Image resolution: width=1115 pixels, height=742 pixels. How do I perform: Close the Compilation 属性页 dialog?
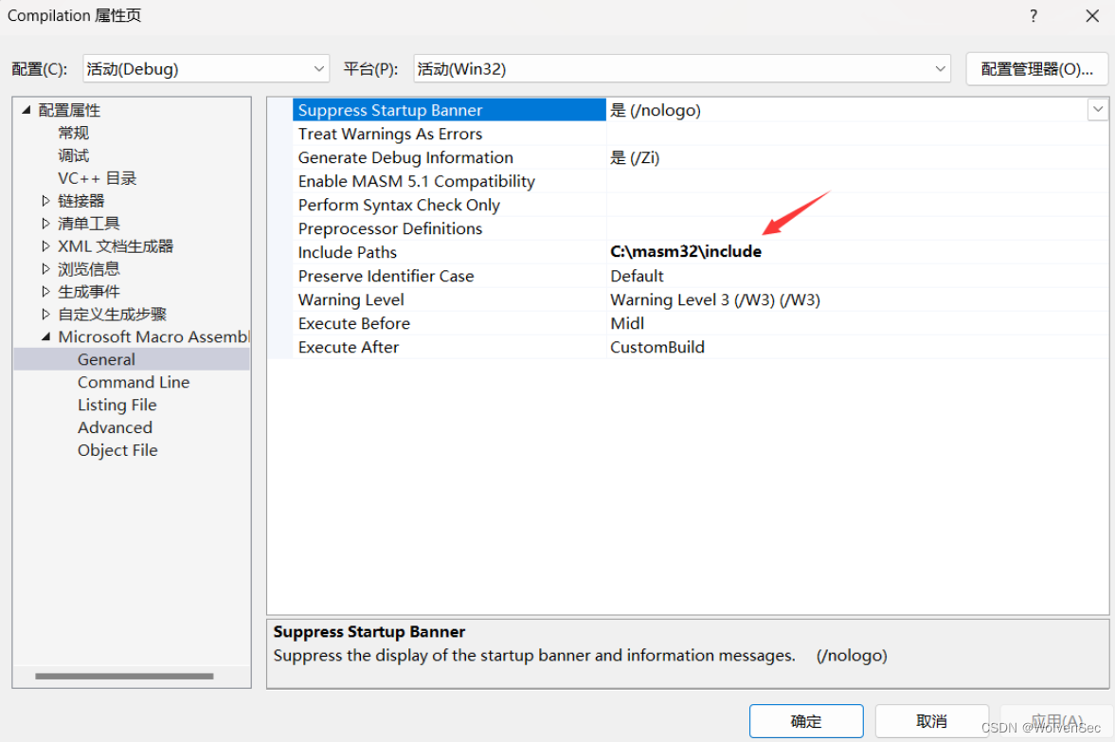[1092, 16]
